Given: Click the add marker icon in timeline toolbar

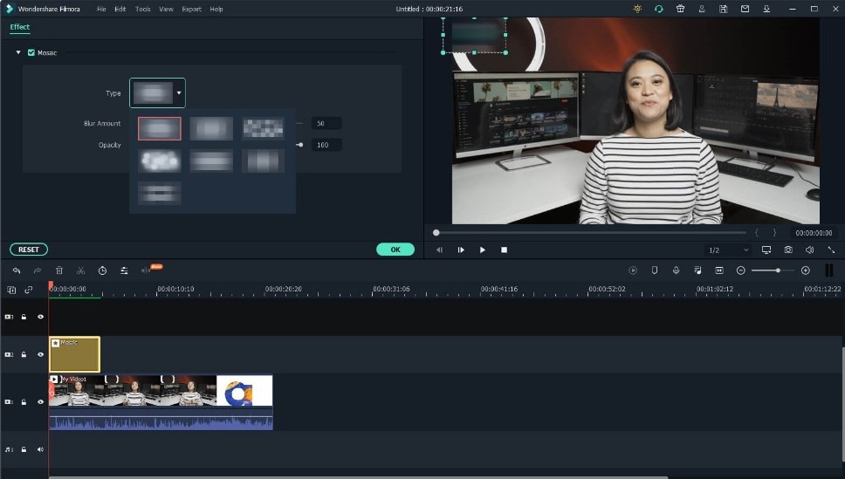Looking at the screenshot, I should tap(654, 270).
